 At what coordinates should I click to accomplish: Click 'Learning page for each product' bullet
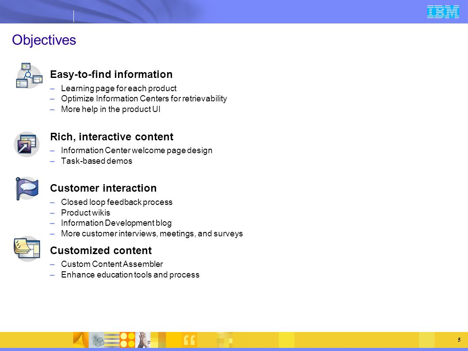pos(119,89)
